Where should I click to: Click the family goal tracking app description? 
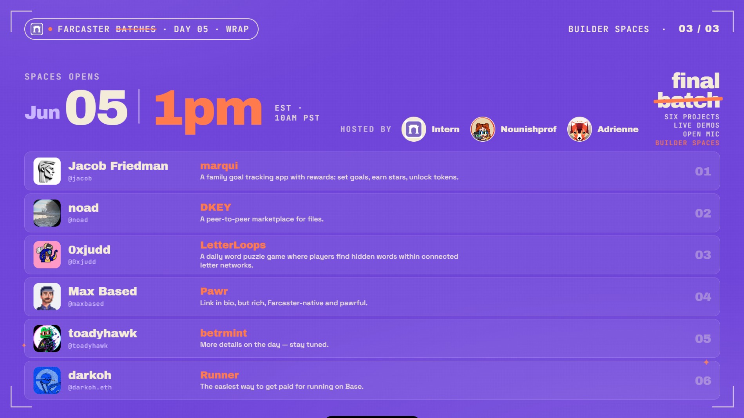point(329,177)
